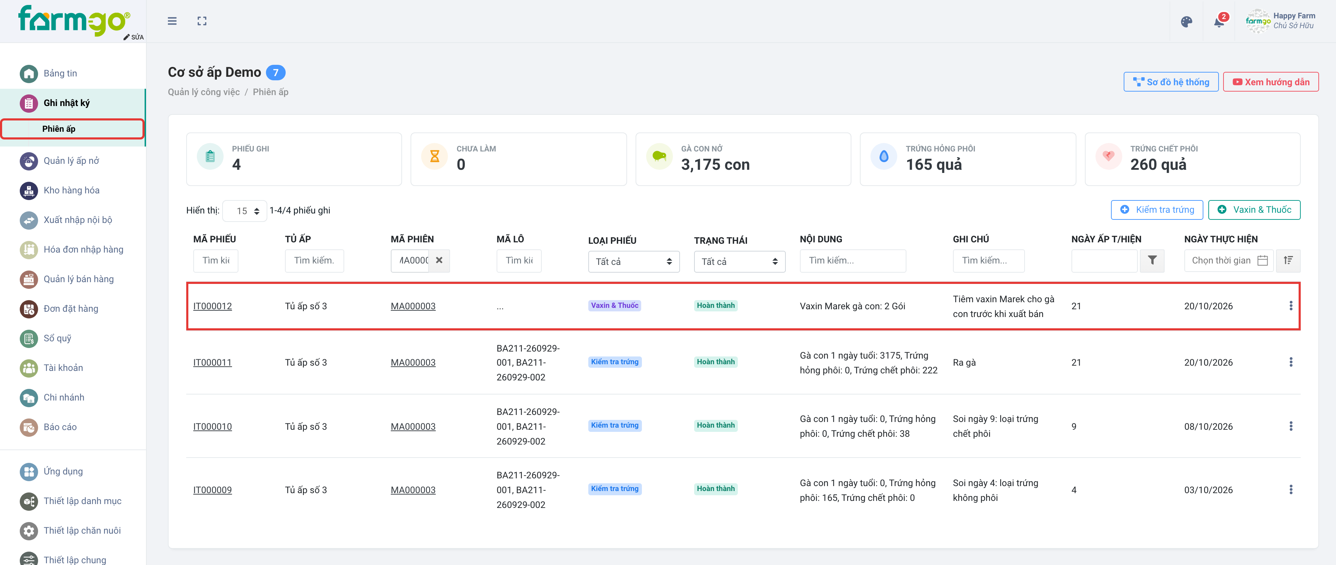Open ticket link IT000012
The image size is (1336, 565).
click(x=212, y=306)
